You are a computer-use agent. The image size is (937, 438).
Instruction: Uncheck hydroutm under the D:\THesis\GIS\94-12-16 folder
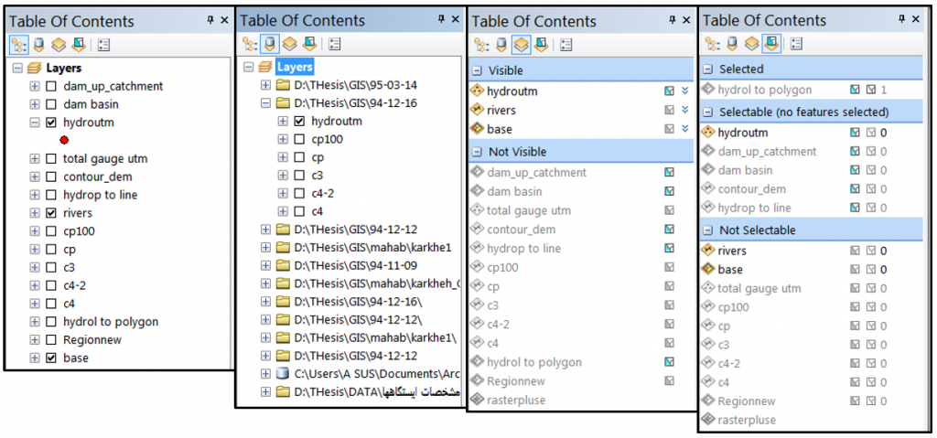[x=299, y=121]
